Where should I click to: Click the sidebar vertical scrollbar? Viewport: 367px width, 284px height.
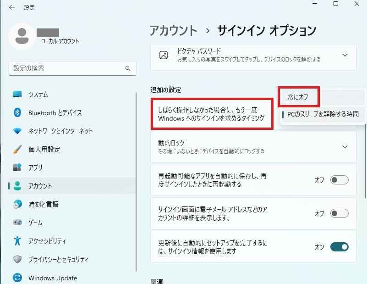pyautogui.click(x=136, y=182)
